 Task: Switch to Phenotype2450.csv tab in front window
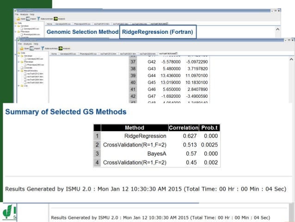88,54
